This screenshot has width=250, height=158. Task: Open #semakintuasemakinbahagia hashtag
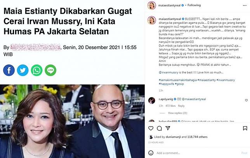tap(178, 80)
